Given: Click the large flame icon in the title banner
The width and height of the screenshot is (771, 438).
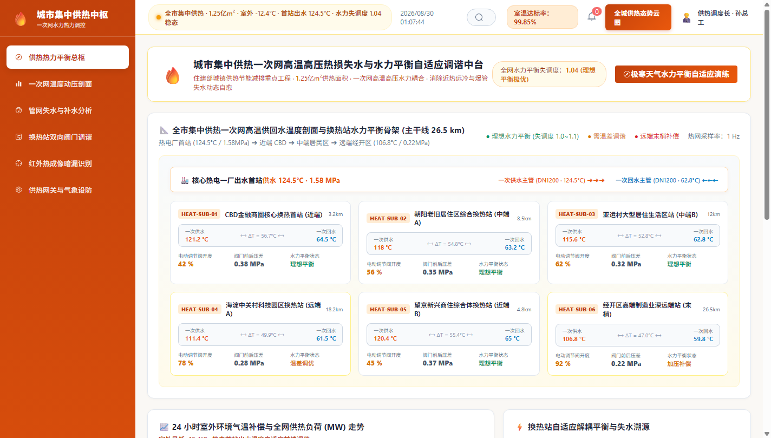Looking at the screenshot, I should click(x=173, y=75).
